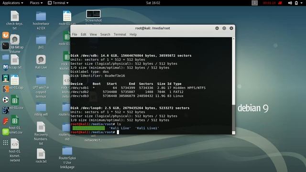This screenshot has height=172, width=306.
Task: Launch Metasploit from the dock
Action: point(5,67)
